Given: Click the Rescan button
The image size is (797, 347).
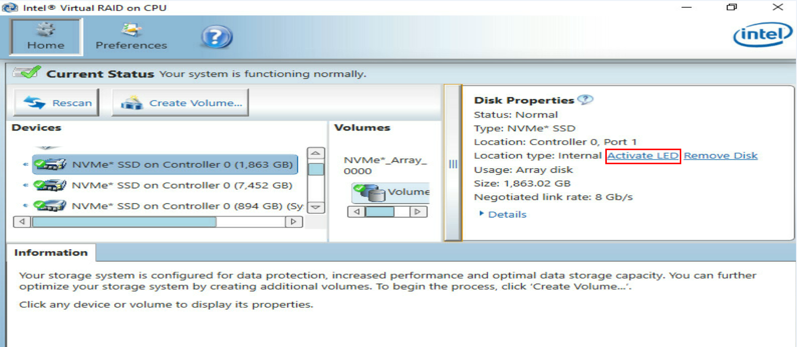Looking at the screenshot, I should click(56, 102).
